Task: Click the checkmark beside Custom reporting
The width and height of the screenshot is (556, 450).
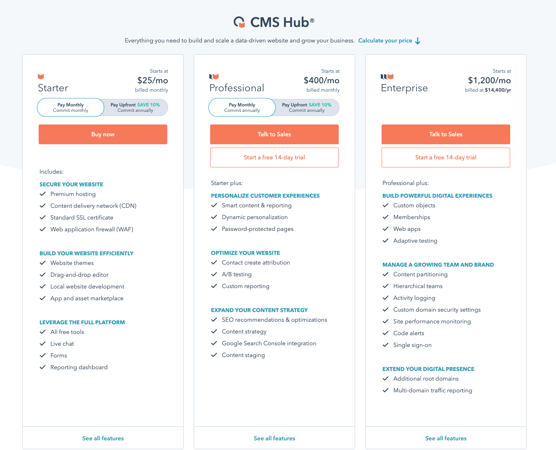Action: (214, 286)
